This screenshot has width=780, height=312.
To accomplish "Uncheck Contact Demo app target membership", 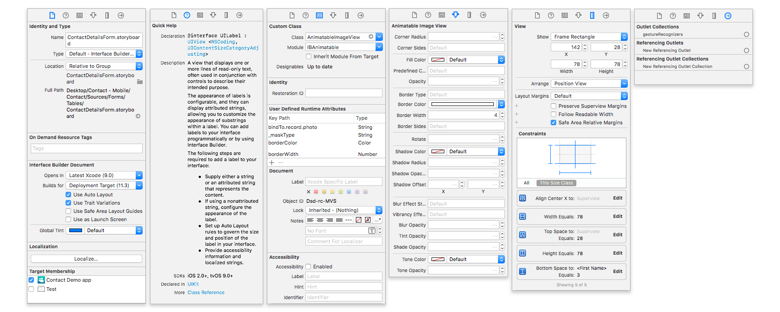I will [x=31, y=280].
